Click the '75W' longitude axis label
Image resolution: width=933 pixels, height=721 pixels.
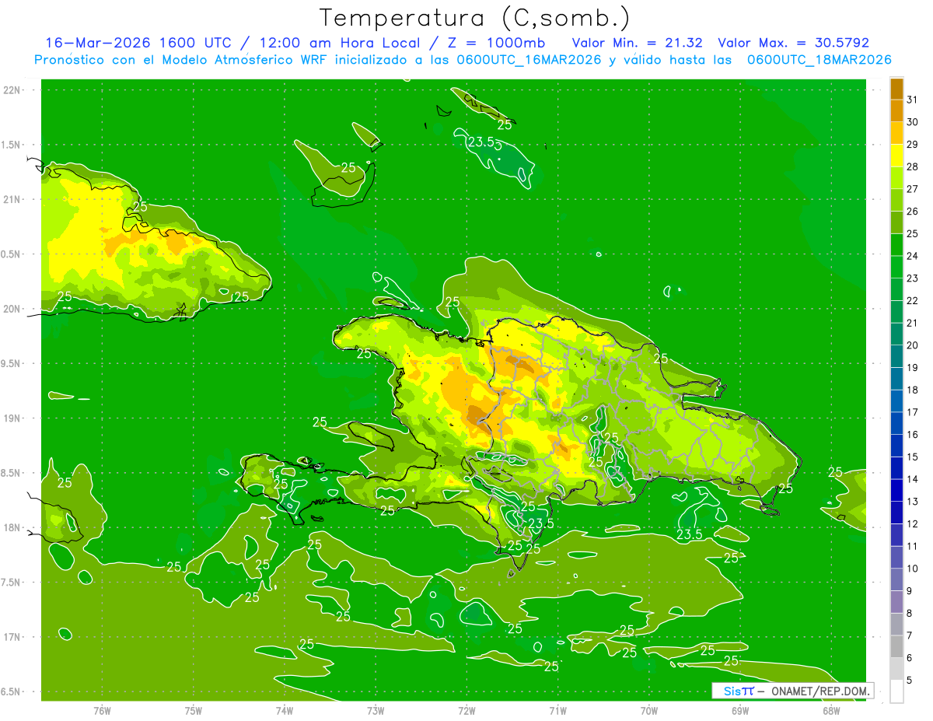point(193,710)
